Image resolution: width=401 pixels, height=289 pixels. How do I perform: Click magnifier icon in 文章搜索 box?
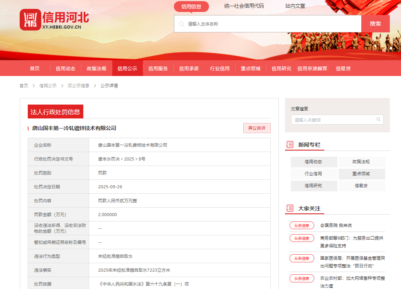pos(379,120)
